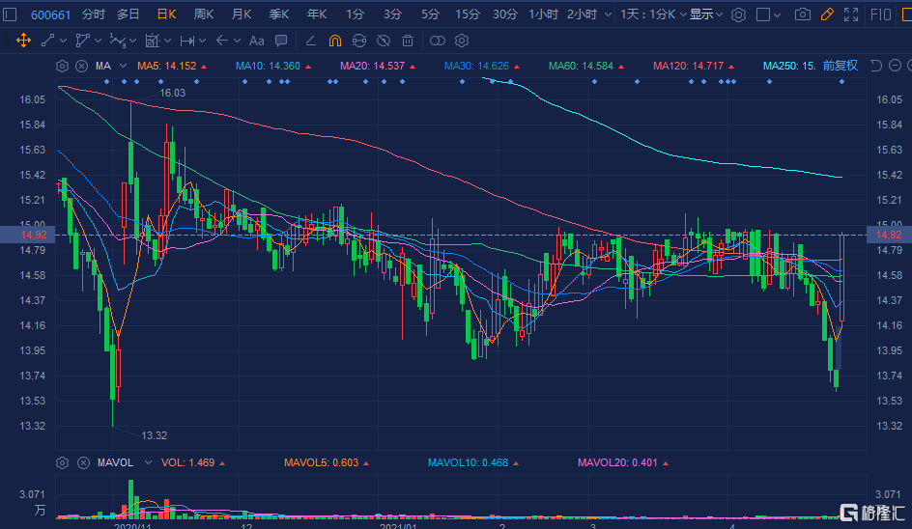The height and width of the screenshot is (529, 912).
Task: Expand the MAVOL indicator dropdown
Action: pos(148,462)
